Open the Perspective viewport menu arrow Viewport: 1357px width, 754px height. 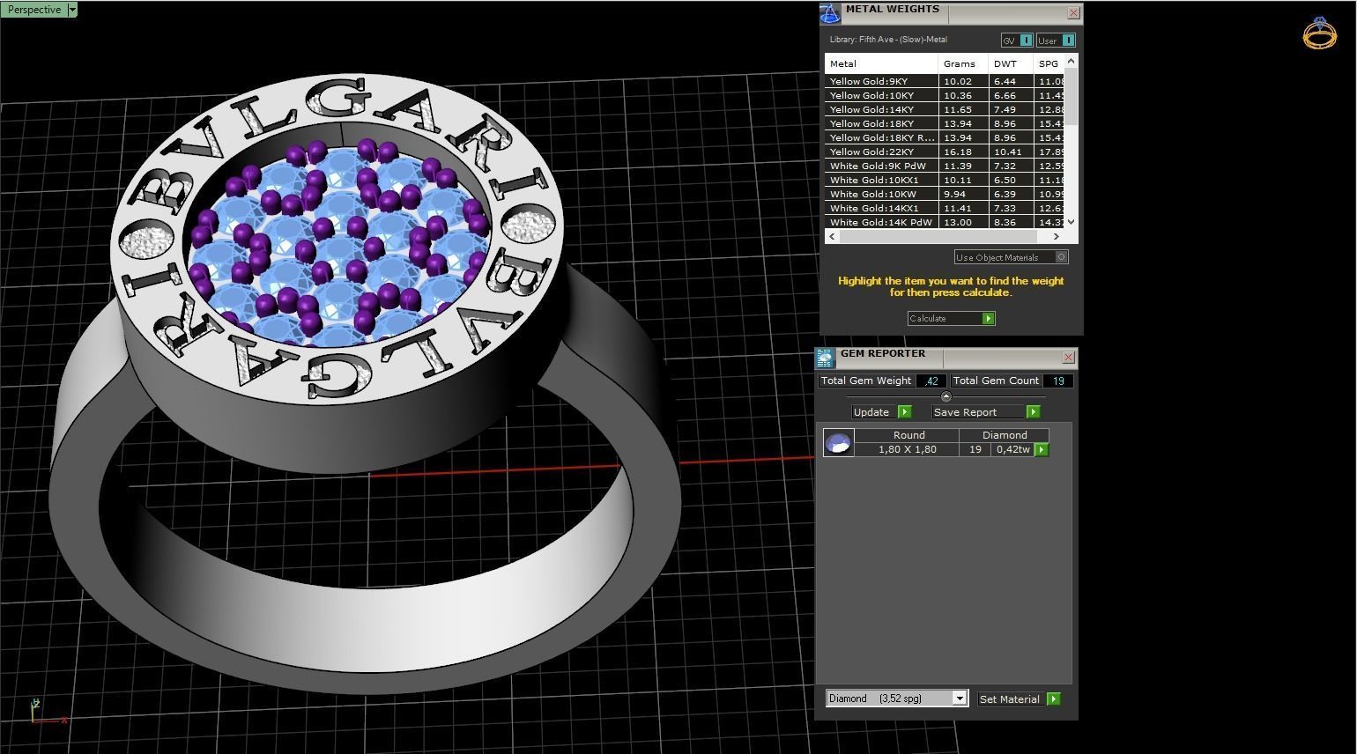tap(72, 10)
